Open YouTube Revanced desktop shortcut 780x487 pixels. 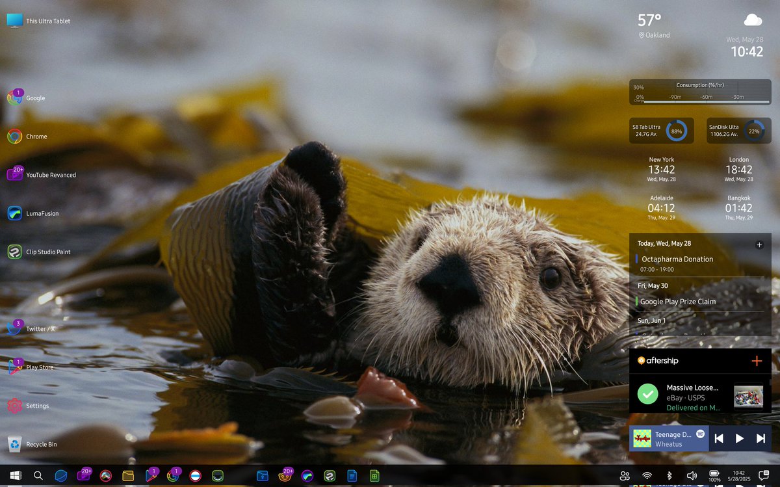pos(42,175)
